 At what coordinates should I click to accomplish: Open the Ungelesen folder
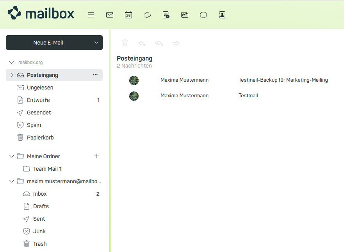(x=54, y=88)
